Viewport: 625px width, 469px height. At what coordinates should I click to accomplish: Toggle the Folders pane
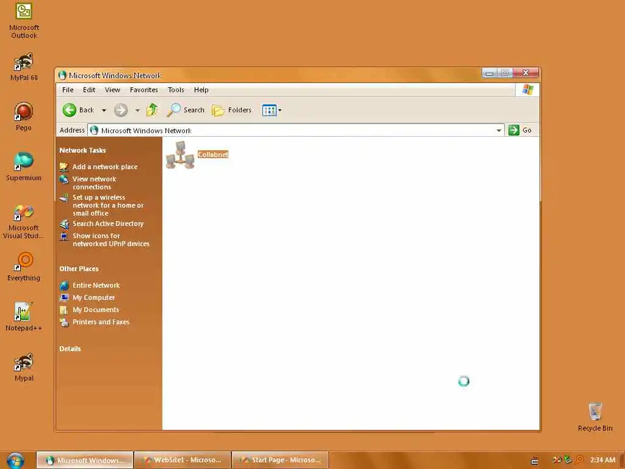232,110
